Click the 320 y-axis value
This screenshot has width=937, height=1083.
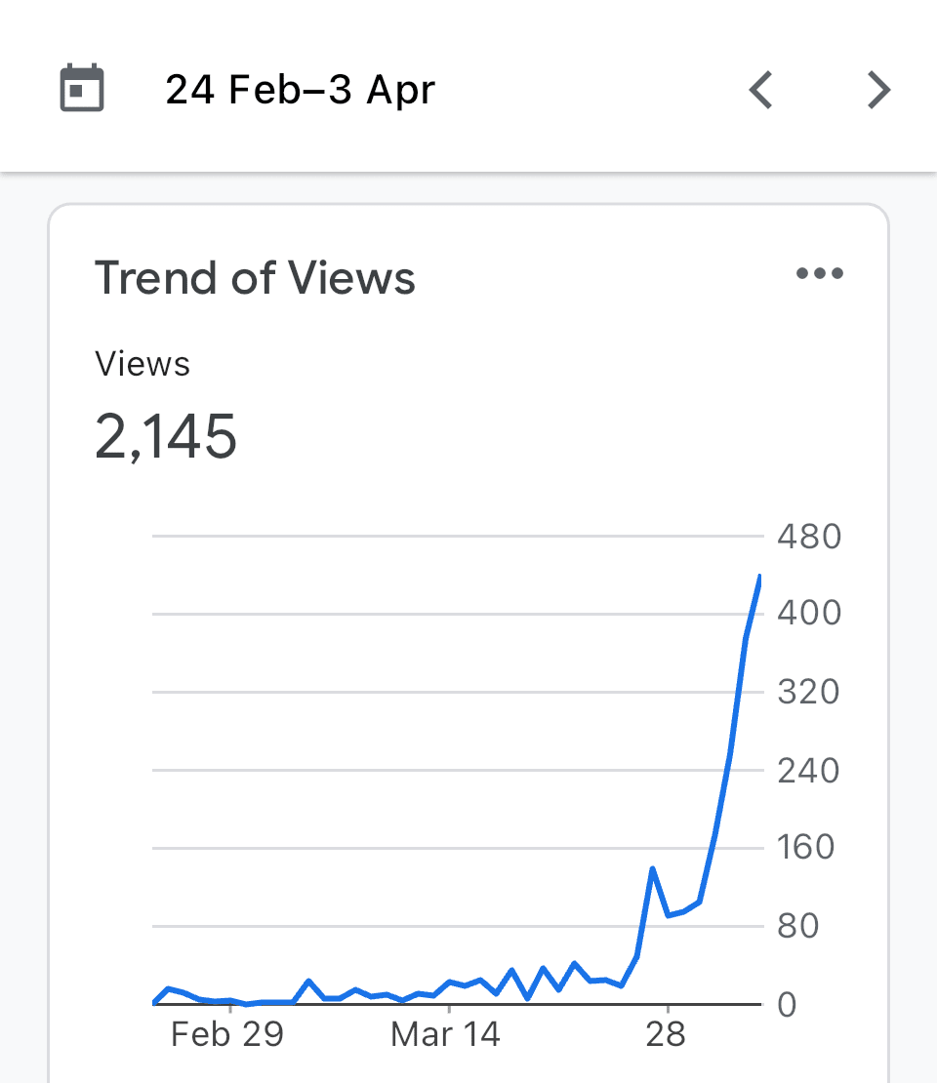(808, 692)
